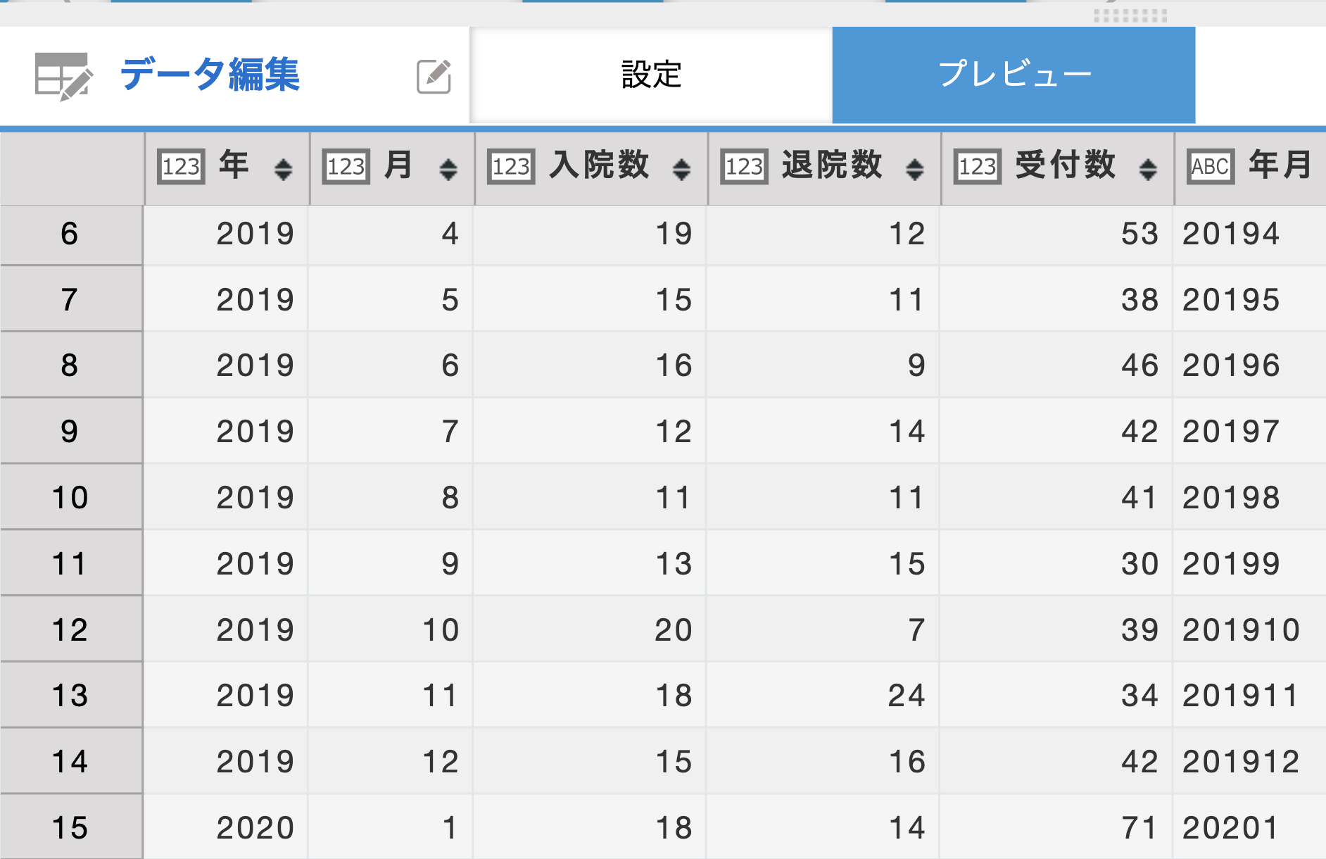Select row header number 6
The width and height of the screenshot is (1326, 859).
(x=70, y=234)
